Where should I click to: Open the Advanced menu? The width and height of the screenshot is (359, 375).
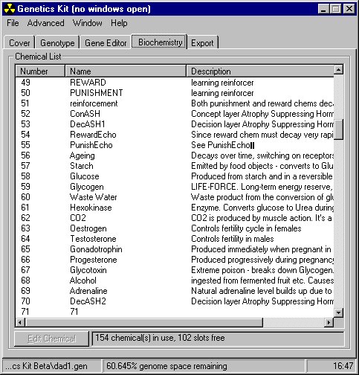pos(46,23)
